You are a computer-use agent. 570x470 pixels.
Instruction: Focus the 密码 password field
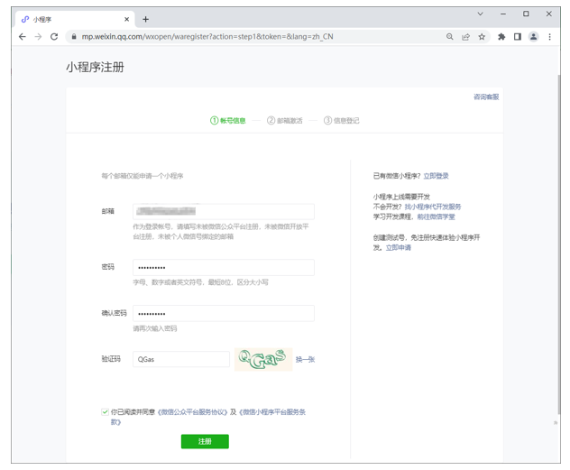point(223,267)
